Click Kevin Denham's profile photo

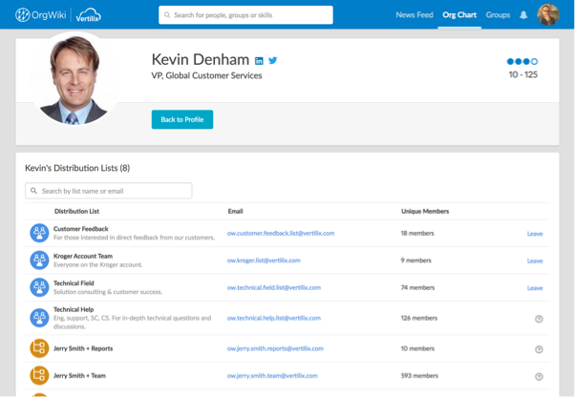(x=75, y=78)
